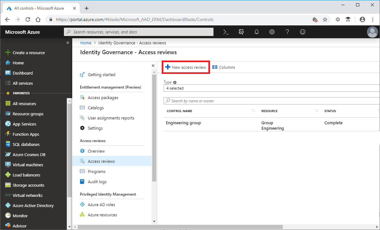Open the Help question mark menu
Image resolution: width=380 pixels, height=230 pixels.
[287, 32]
